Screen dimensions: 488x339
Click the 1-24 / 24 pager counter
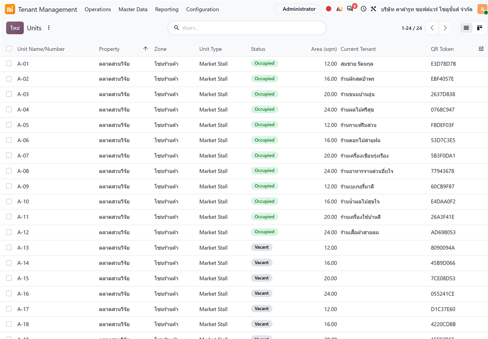pos(412,28)
